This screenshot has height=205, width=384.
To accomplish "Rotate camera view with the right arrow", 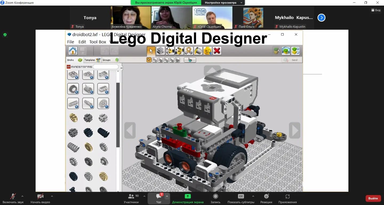I will click(294, 130).
